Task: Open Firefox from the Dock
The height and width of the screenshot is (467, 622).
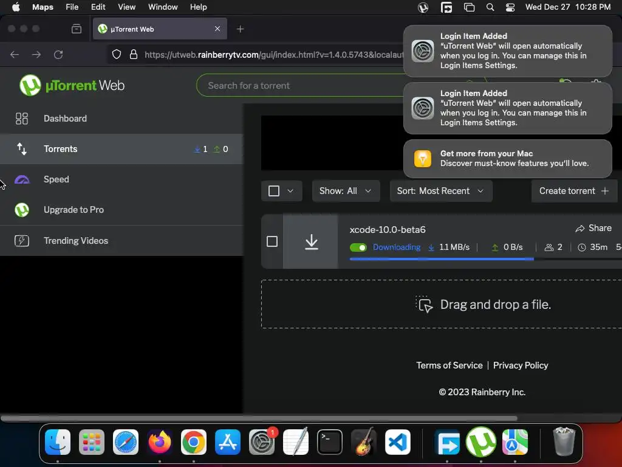Action: tap(160, 442)
